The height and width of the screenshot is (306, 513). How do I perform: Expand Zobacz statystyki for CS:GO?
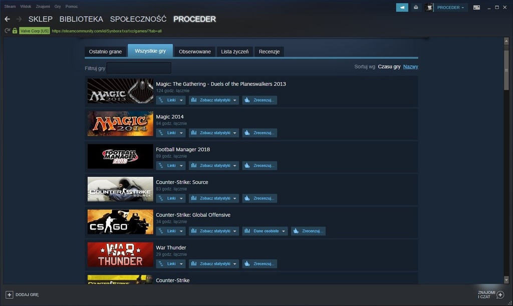click(x=213, y=231)
